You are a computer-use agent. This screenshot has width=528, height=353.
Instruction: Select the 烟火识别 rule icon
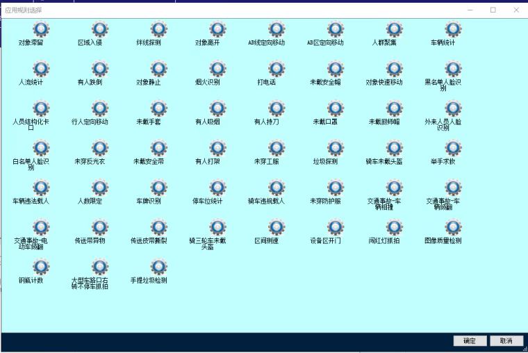click(x=217, y=69)
